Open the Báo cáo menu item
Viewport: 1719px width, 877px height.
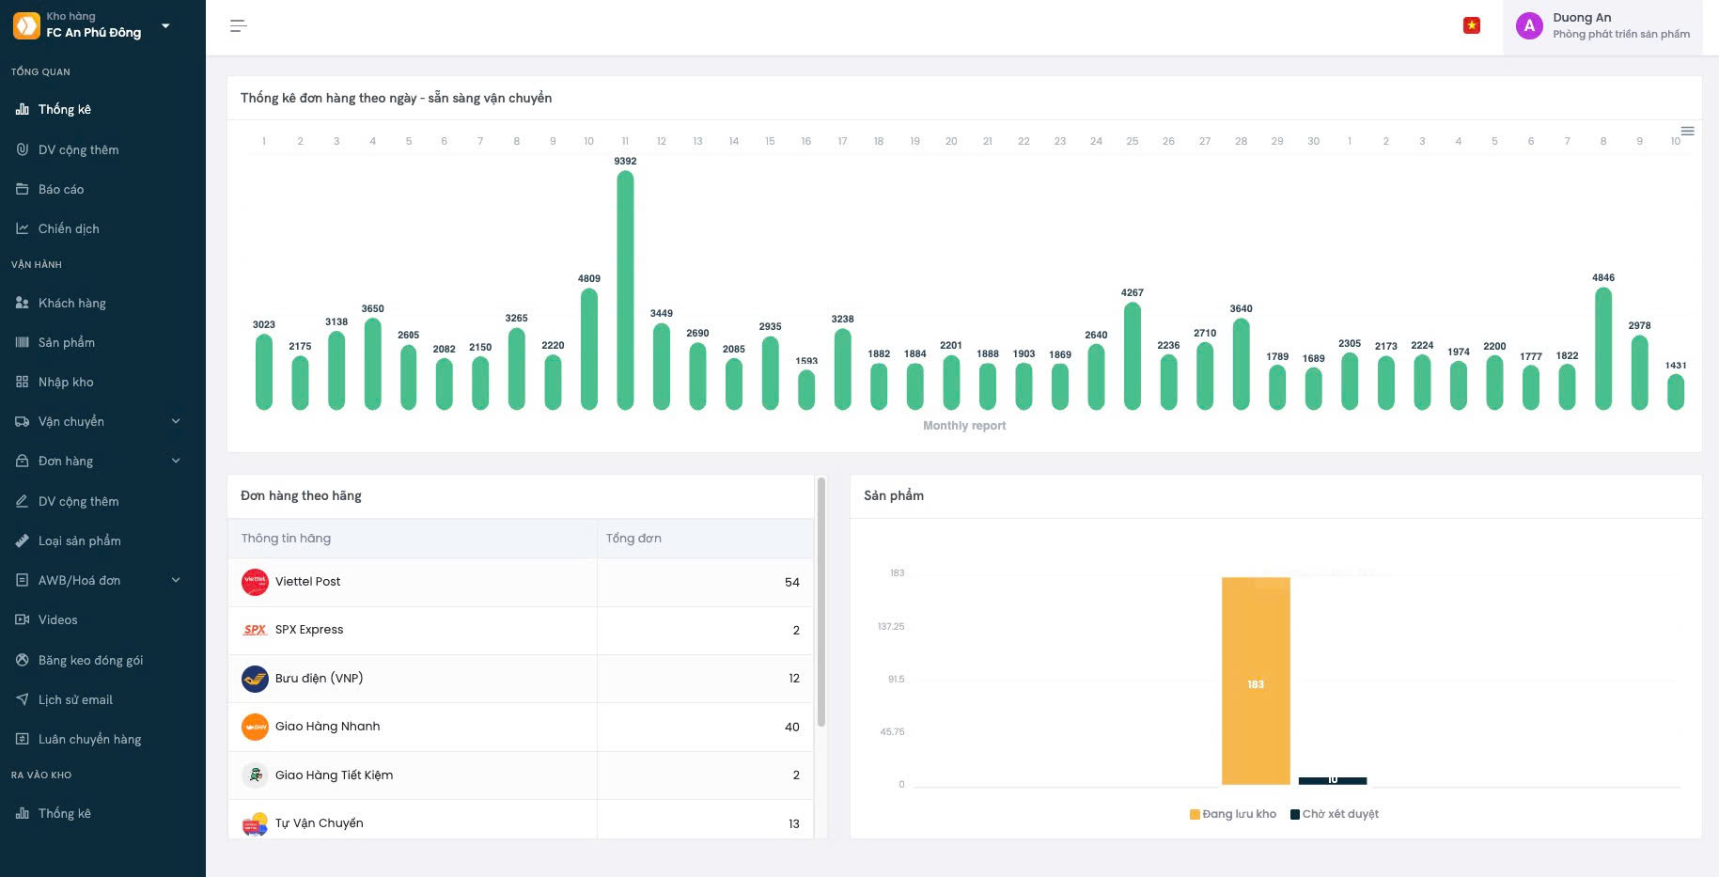pos(61,189)
